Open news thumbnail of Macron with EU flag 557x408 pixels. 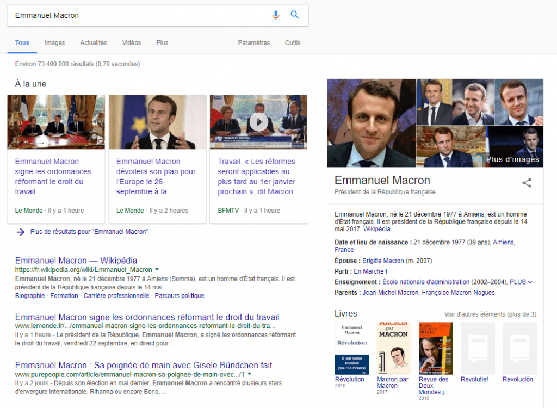(x=157, y=122)
